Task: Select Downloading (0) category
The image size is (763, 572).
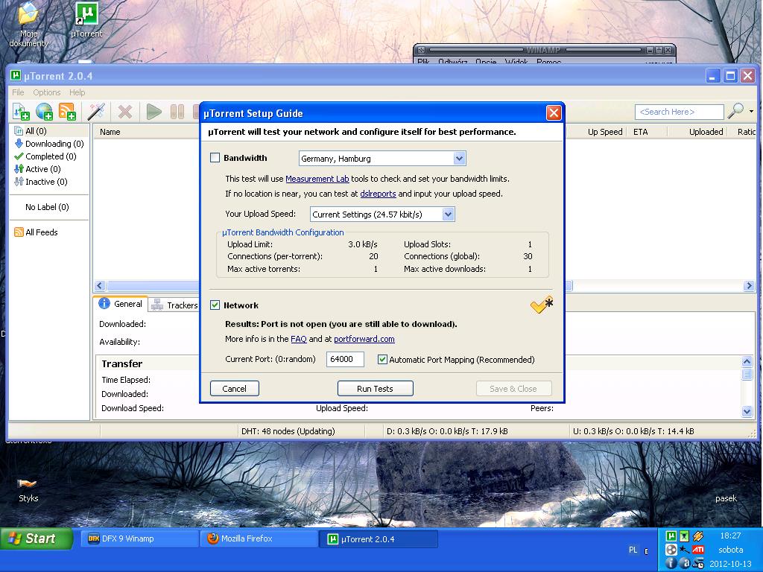Action: click(49, 144)
